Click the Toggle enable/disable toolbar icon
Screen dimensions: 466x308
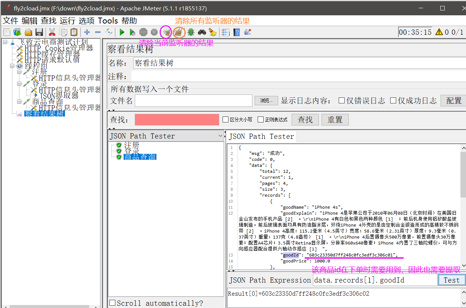tap(109, 32)
